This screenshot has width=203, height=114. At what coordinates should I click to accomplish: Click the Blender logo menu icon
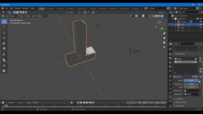click(3, 9)
